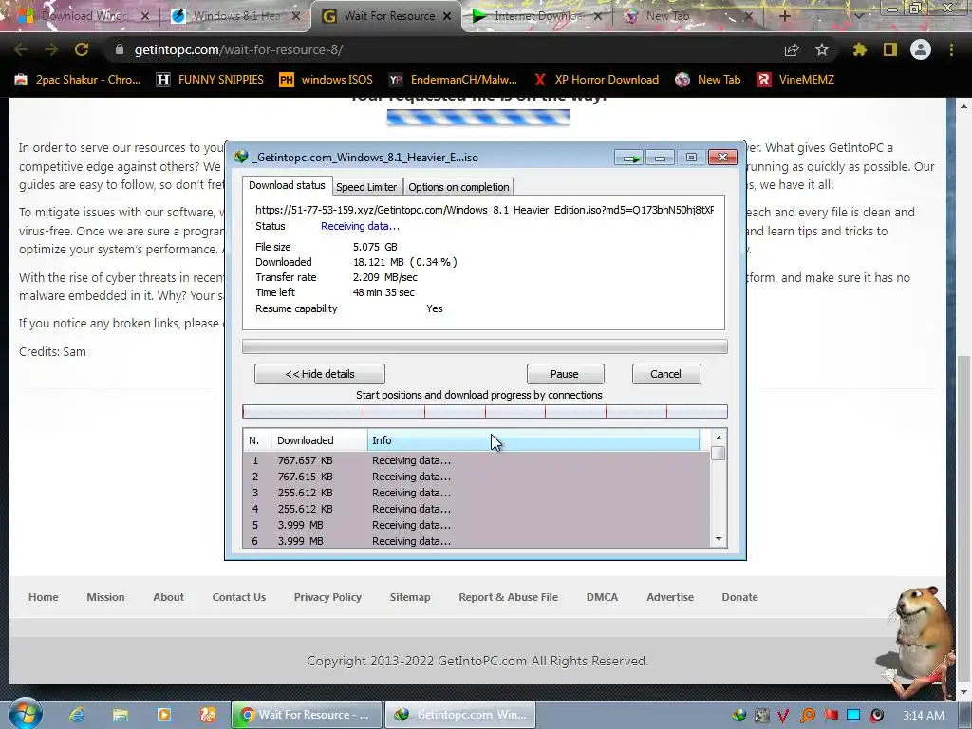
Task: Open the Chrome three-dot menu
Action: coord(951,49)
